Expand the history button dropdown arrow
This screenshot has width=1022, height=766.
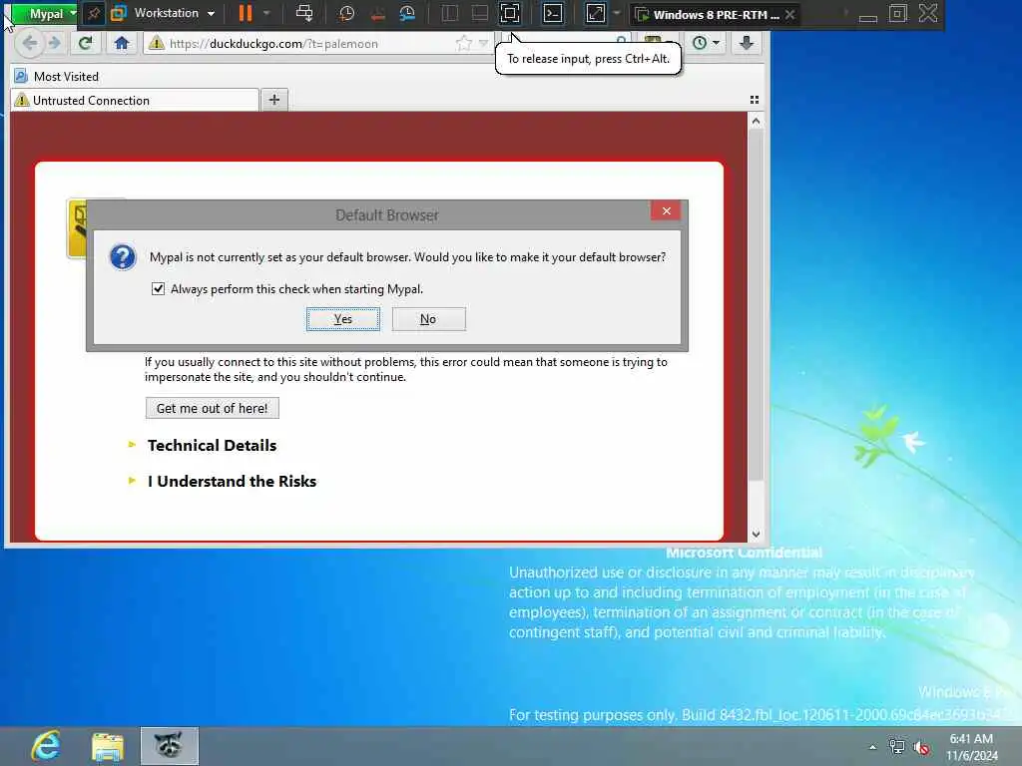click(x=717, y=43)
